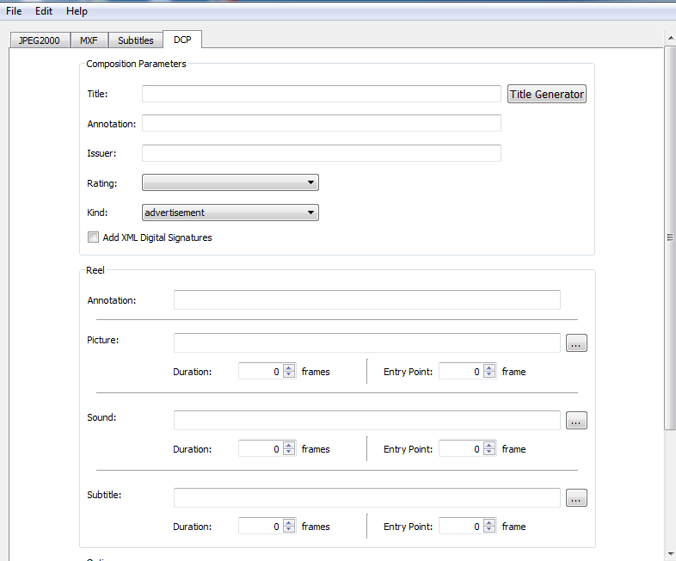
Task: Click the browse button for Subtitle file
Action: [x=576, y=498]
